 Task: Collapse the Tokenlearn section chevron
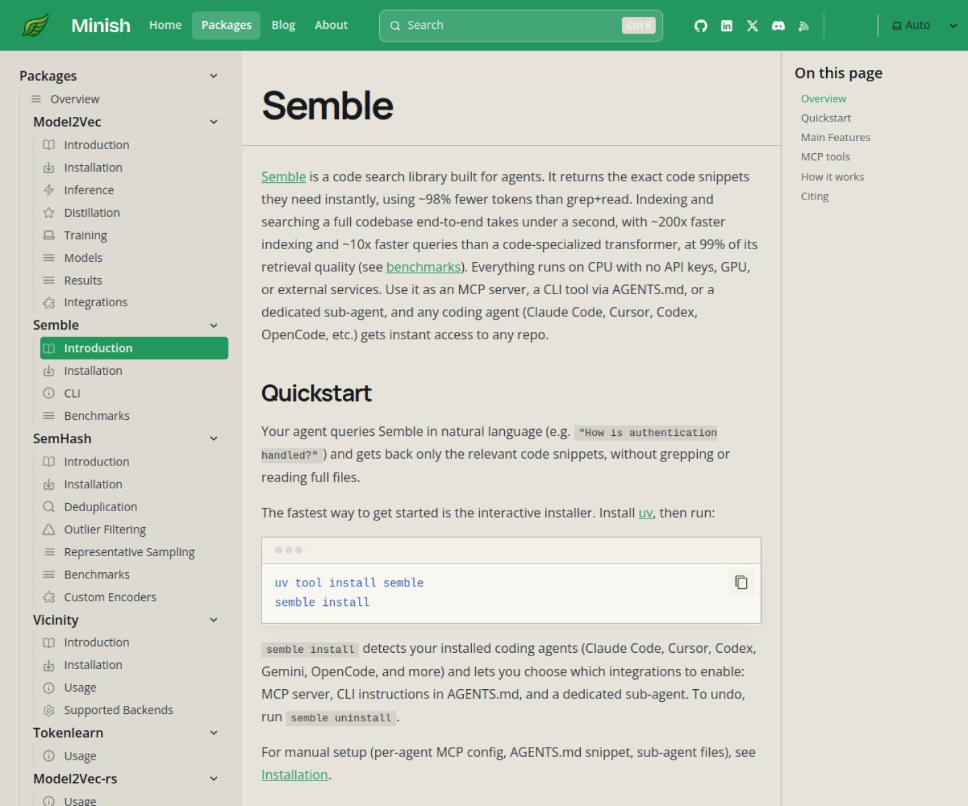[x=214, y=733]
